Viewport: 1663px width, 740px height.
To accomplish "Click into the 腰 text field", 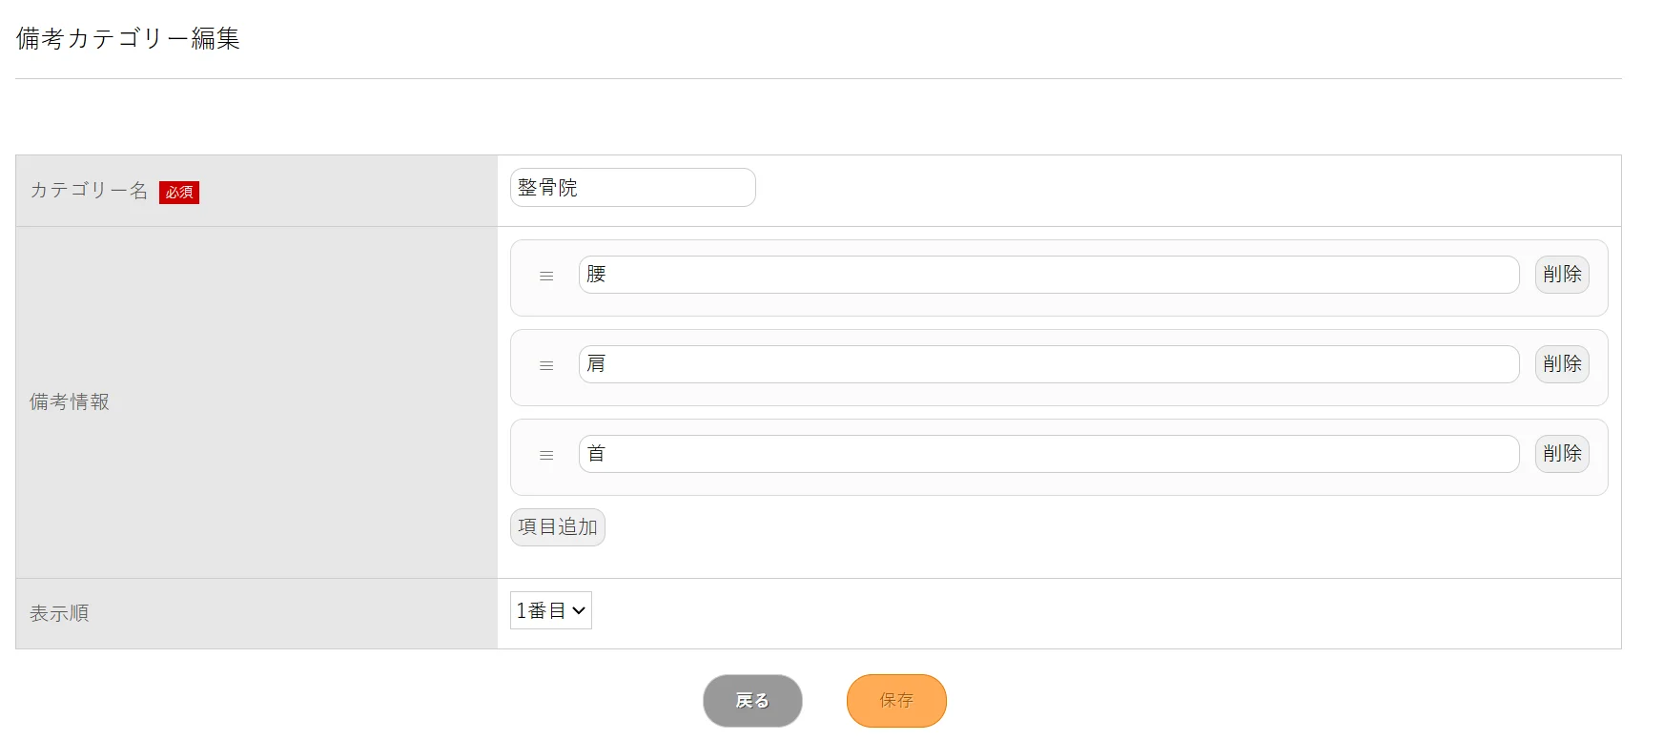I will [x=1048, y=275].
